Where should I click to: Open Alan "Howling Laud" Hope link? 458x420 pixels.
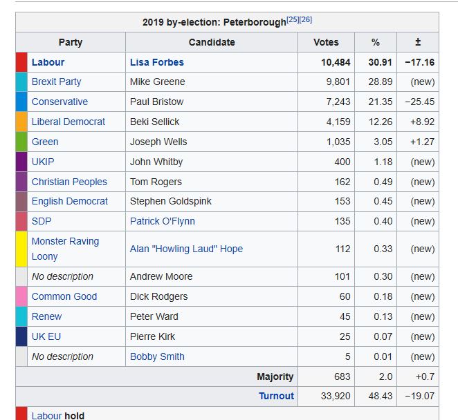(186, 249)
